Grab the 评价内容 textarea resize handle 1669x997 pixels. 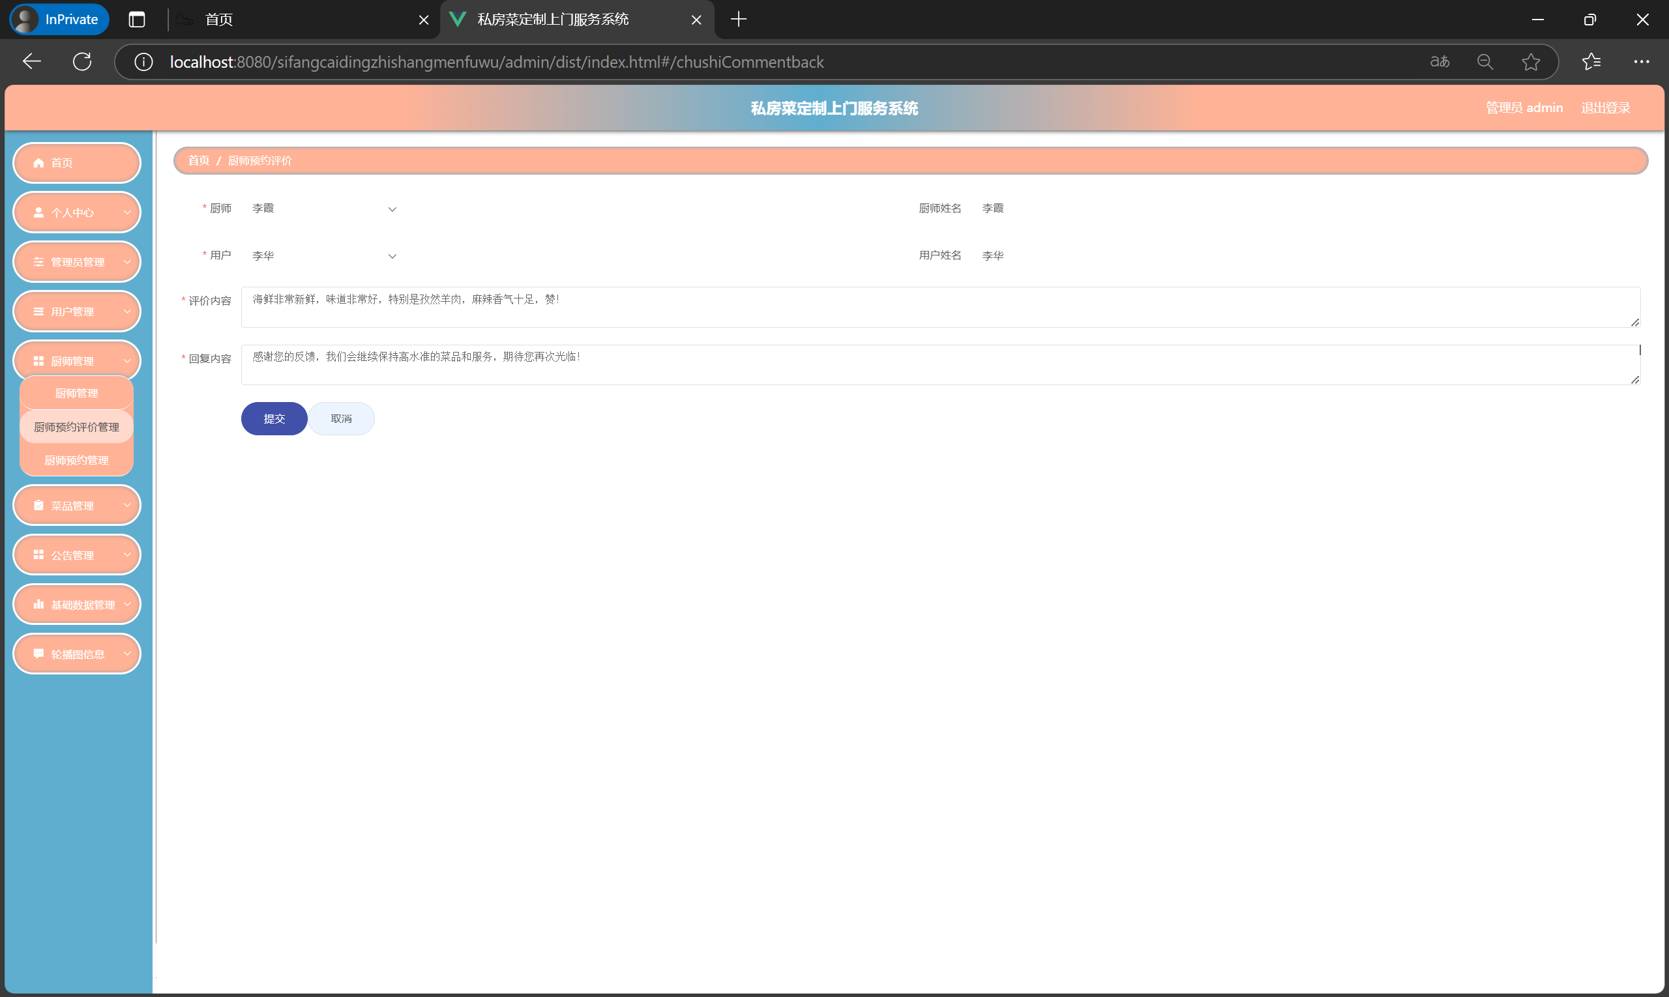tap(1634, 323)
